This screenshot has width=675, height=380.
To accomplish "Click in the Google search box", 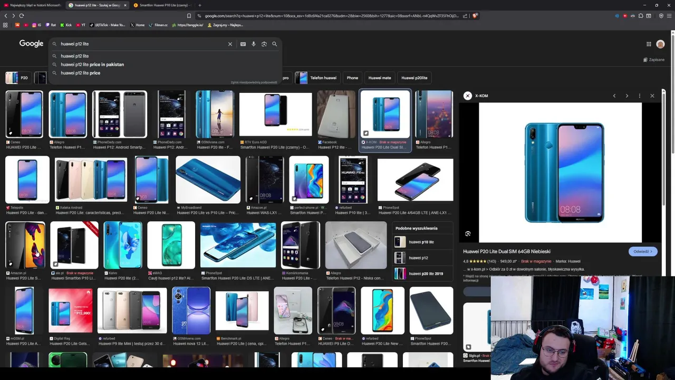I will pyautogui.click(x=142, y=44).
